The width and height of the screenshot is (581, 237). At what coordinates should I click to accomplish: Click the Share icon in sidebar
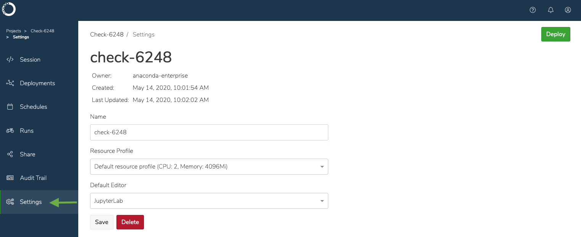click(10, 154)
